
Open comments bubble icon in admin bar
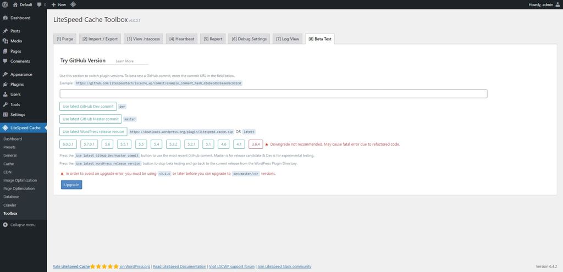point(40,4)
